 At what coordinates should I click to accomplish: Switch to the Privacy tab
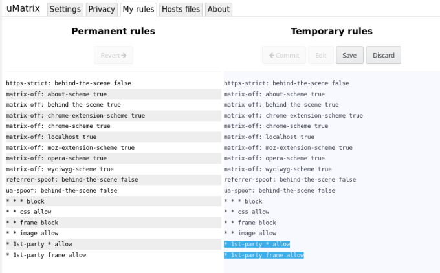click(x=102, y=9)
